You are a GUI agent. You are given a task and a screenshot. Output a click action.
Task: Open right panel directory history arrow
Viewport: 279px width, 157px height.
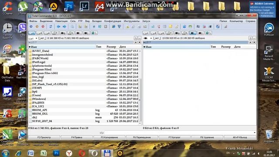coord(254,42)
